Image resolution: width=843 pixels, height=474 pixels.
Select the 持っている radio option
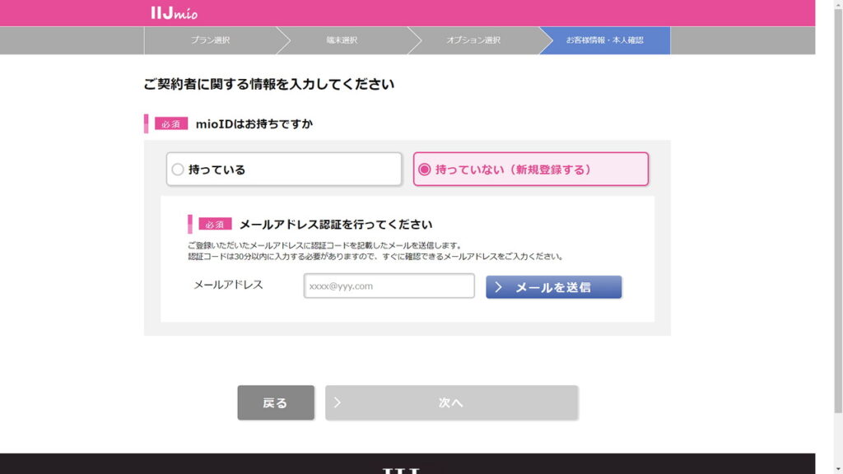tap(178, 170)
